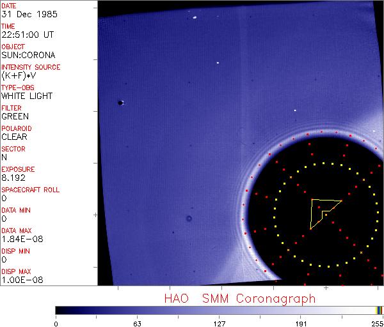The height and width of the screenshot is (327, 384).
Task: Click the exposure value 8.192
Action: coord(13,178)
